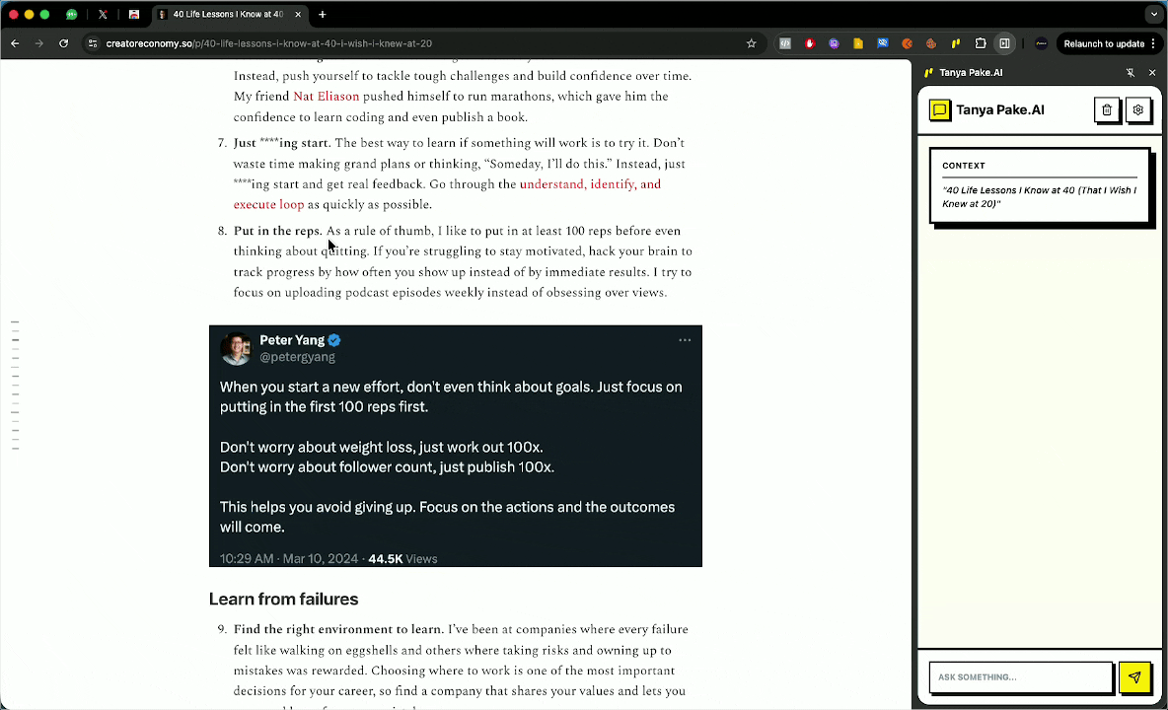Open Chrome menu beside Relaunch to update
The height and width of the screenshot is (710, 1168).
(1152, 43)
